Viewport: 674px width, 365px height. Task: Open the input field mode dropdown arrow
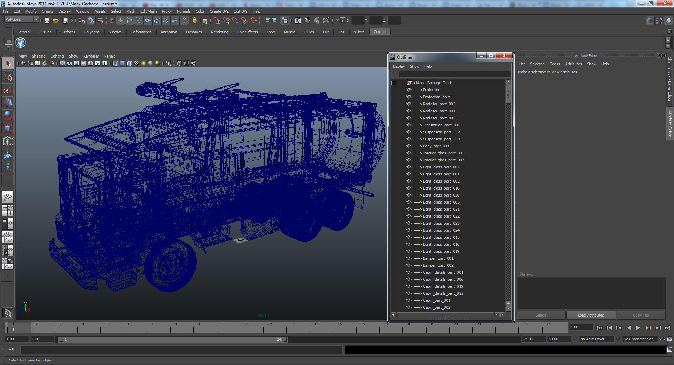337,20
